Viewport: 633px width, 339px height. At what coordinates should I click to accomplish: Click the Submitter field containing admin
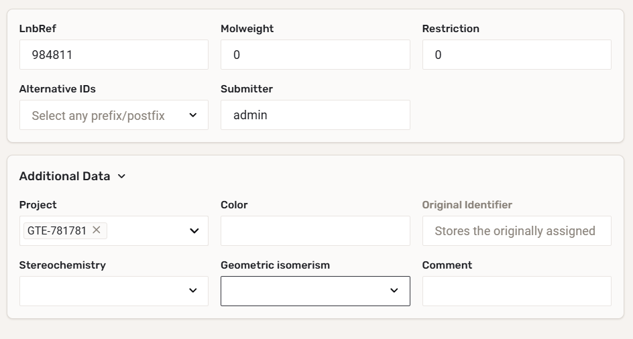(x=315, y=115)
